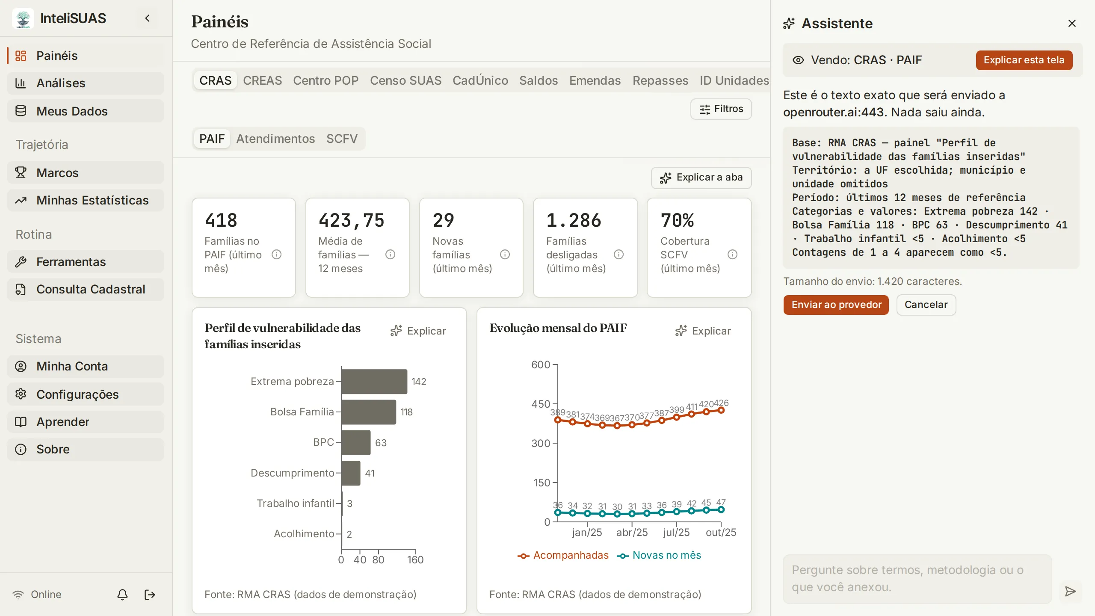
Task: Open the Painéis sidebar item
Action: [86, 56]
